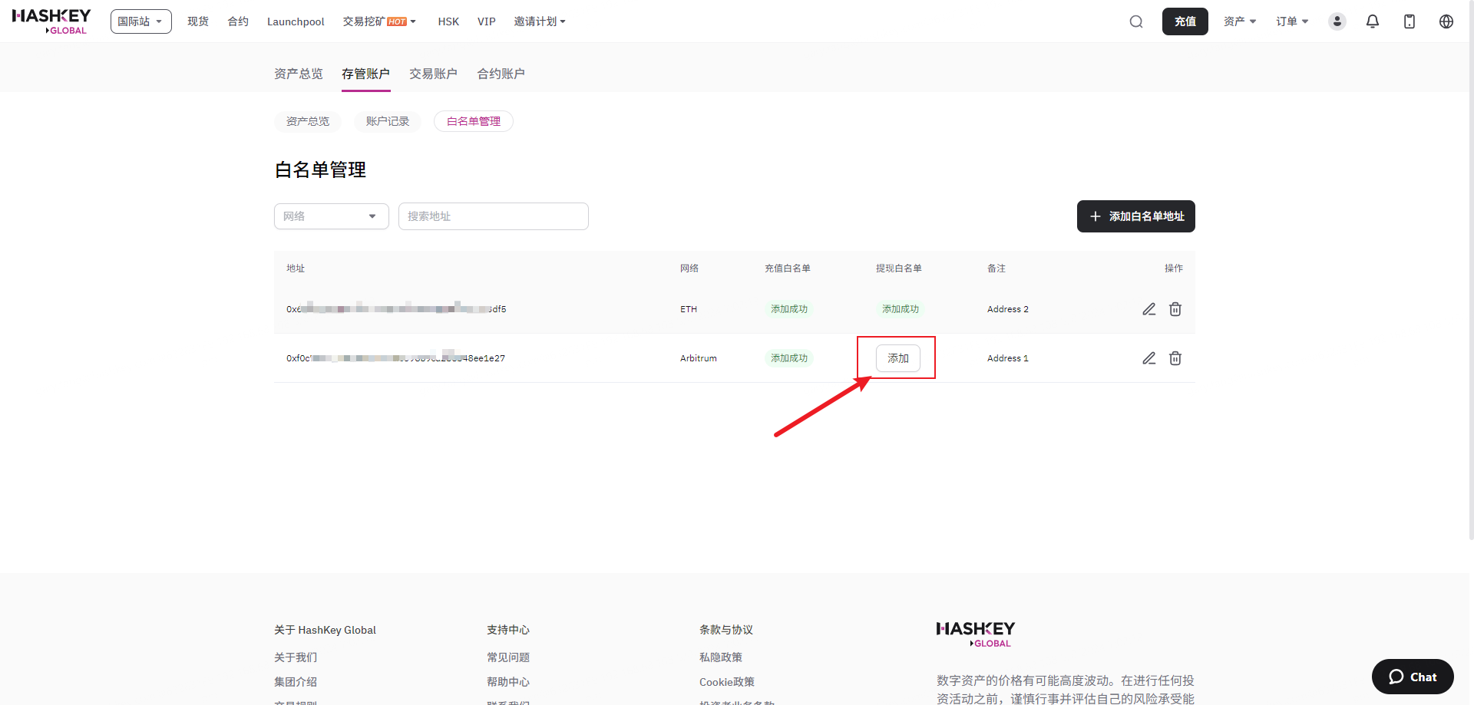Screen dimensions: 1474x705
Task: Click the Address 1 note text
Action: click(x=1008, y=358)
